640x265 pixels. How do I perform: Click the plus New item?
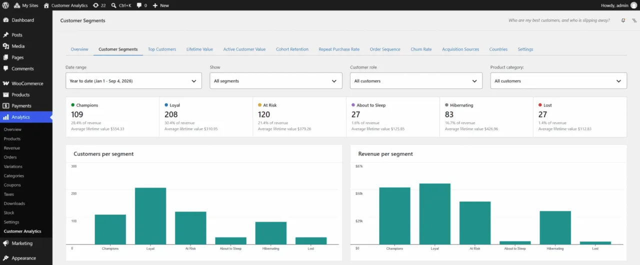tap(161, 5)
